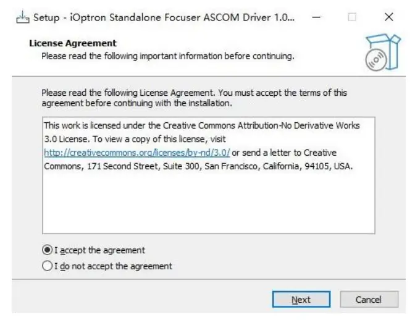Click the Setup window title bar text
415x320 pixels.
click(164, 17)
